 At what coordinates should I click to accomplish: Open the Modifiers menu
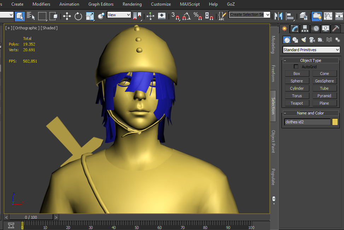coord(41,4)
